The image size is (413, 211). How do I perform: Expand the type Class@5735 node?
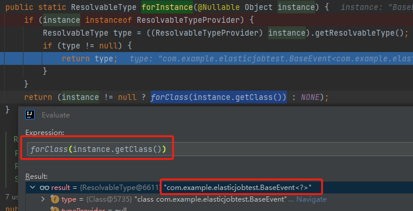[43, 199]
